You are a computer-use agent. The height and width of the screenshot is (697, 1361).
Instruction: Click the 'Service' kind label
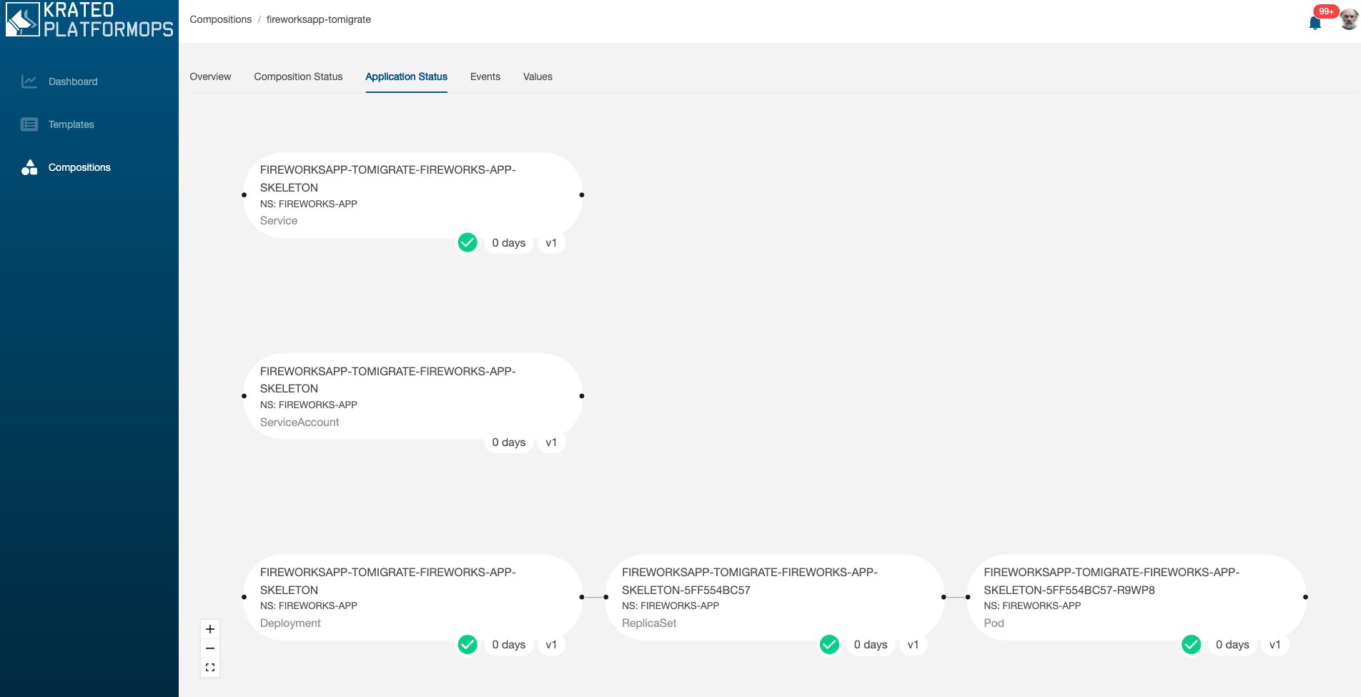coord(279,221)
